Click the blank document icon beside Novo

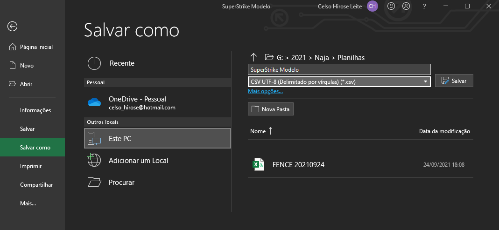(13, 66)
